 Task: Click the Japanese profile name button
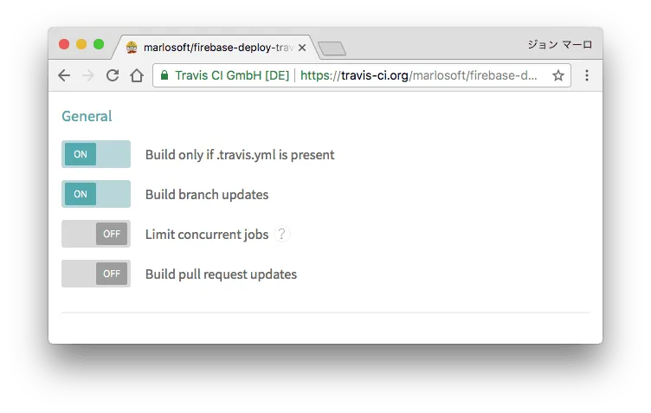click(559, 45)
